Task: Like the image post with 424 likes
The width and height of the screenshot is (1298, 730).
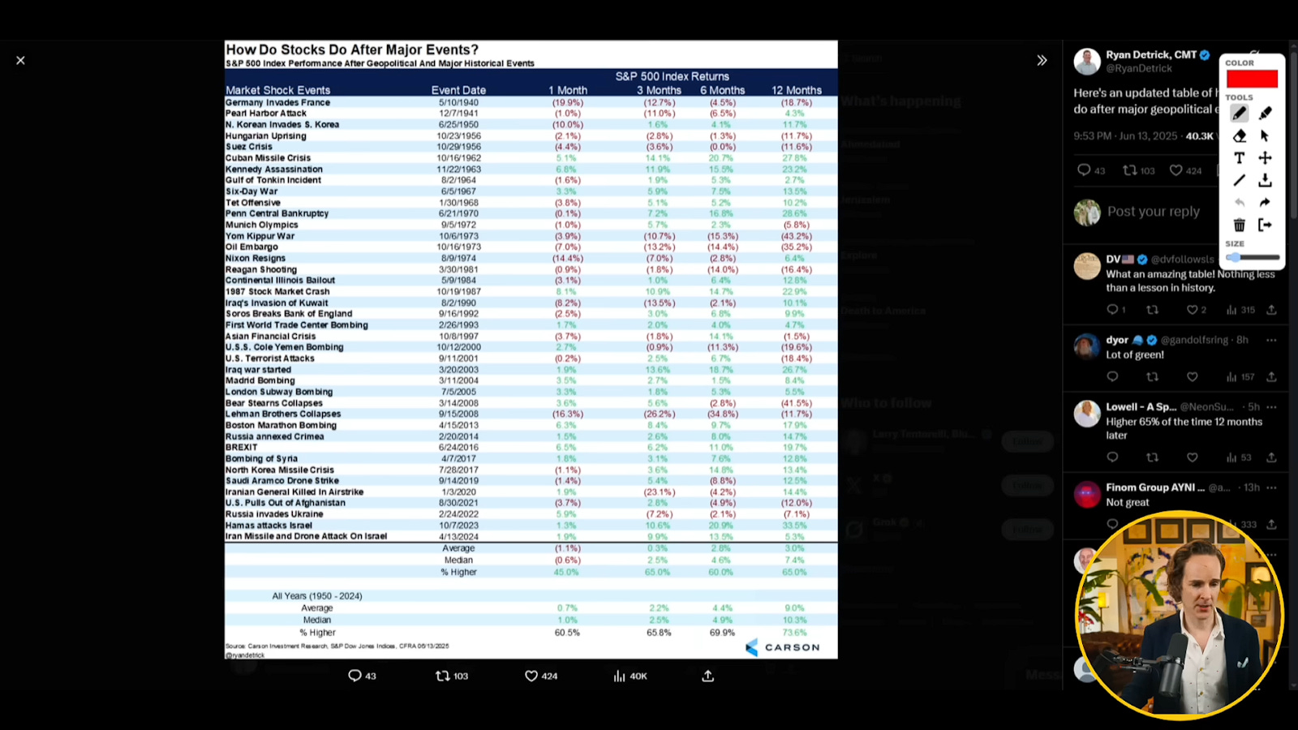Action: (x=541, y=676)
